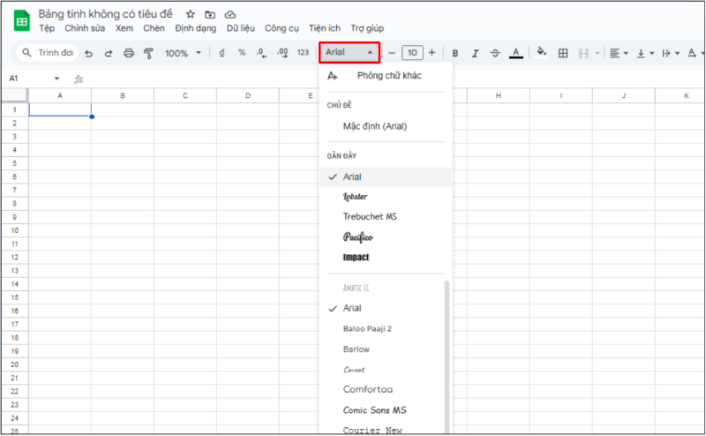
Task: Click the redo arrow icon
Action: click(109, 53)
